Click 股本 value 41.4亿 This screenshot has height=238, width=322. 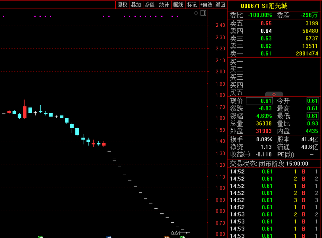click(x=310, y=140)
